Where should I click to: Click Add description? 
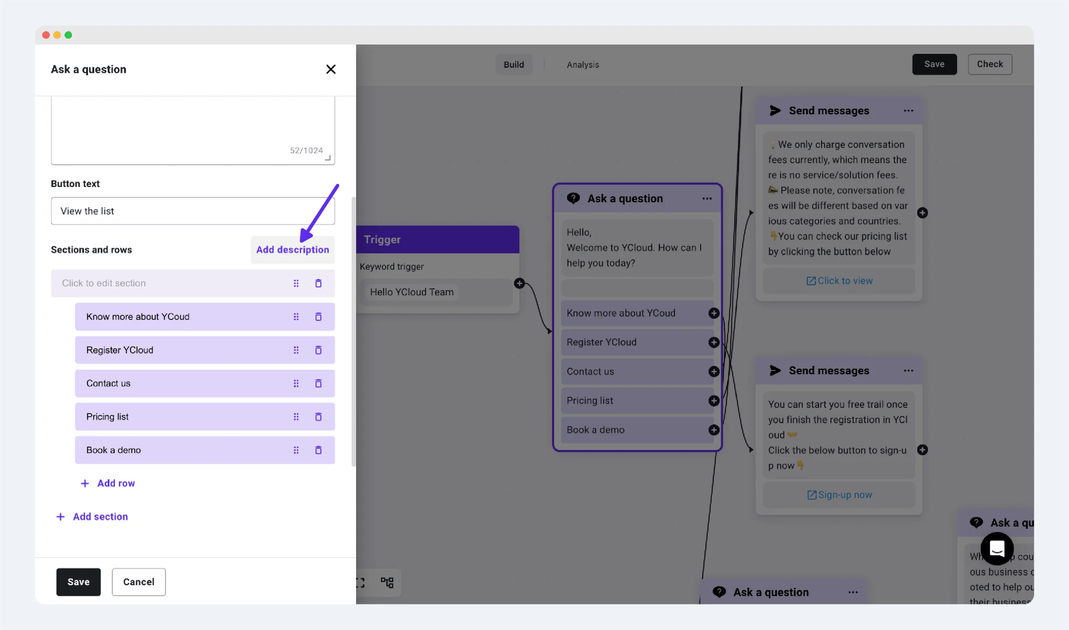pyautogui.click(x=292, y=250)
